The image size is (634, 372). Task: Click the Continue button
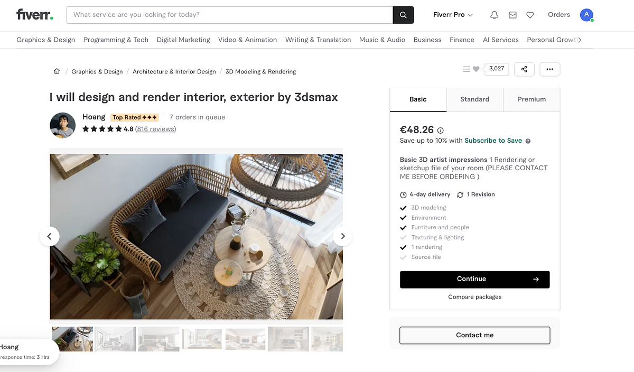[474, 279]
